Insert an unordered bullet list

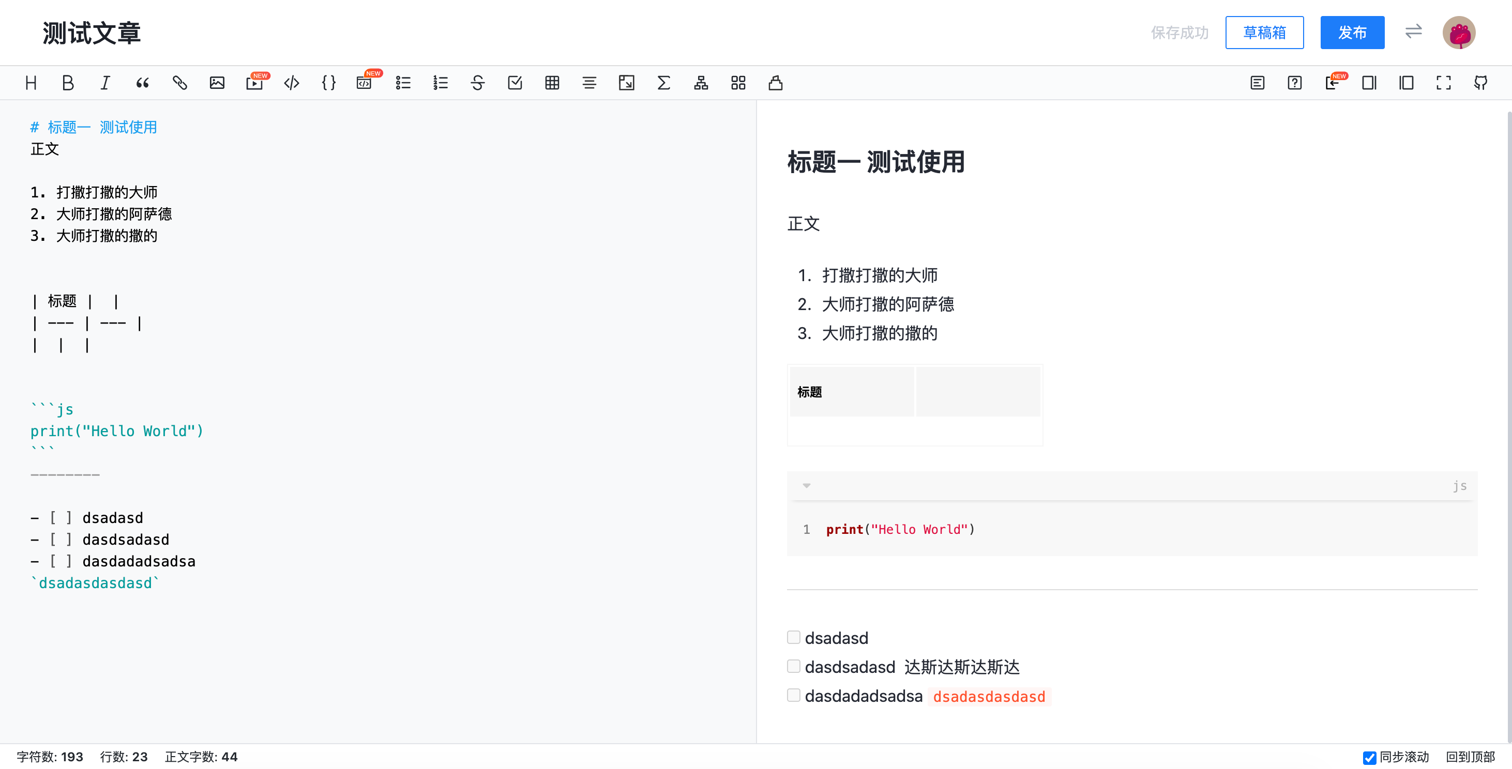[x=403, y=83]
